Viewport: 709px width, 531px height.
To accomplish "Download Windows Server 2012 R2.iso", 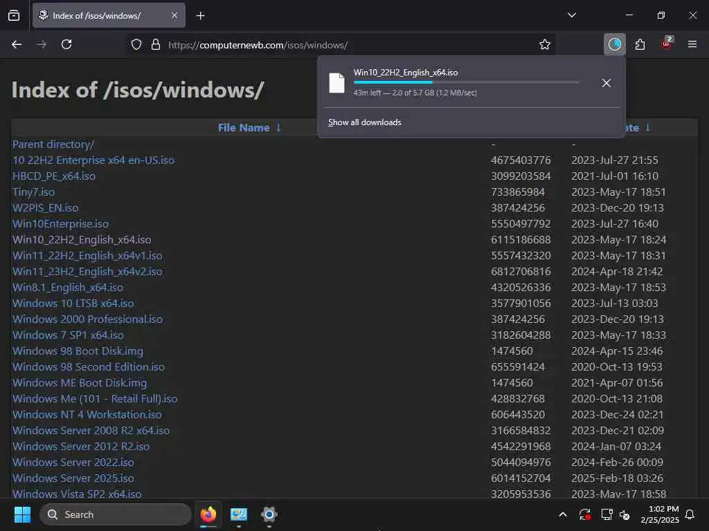I will coord(81,446).
